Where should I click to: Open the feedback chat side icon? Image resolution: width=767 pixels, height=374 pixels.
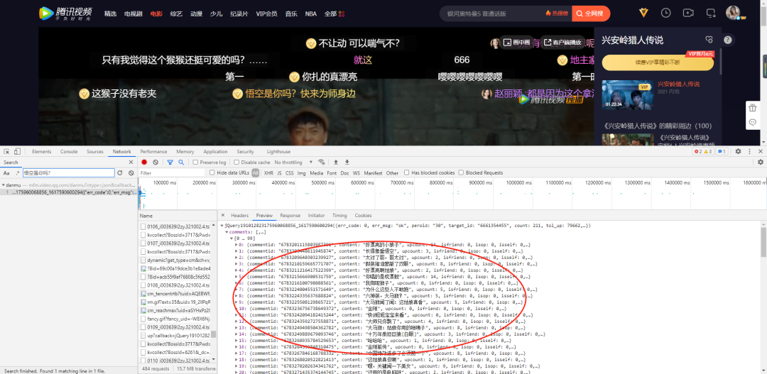tap(752, 122)
